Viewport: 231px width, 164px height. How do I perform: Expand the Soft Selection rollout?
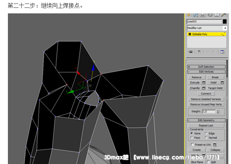click(x=206, y=67)
